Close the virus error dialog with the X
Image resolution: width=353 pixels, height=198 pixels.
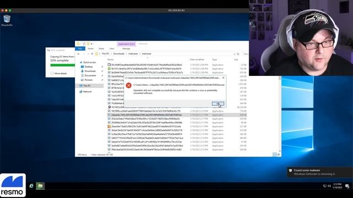[223, 78]
